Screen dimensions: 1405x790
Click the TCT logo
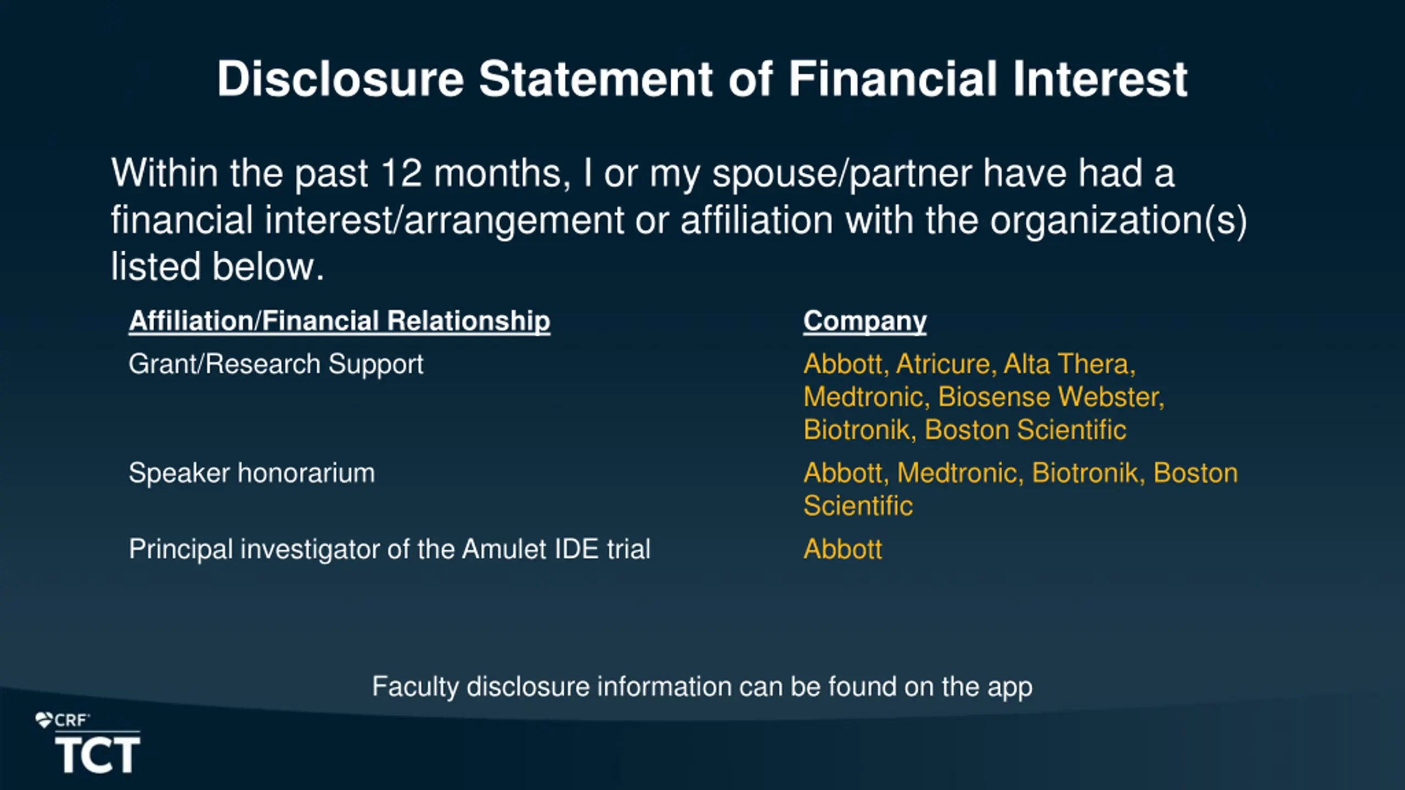point(98,754)
